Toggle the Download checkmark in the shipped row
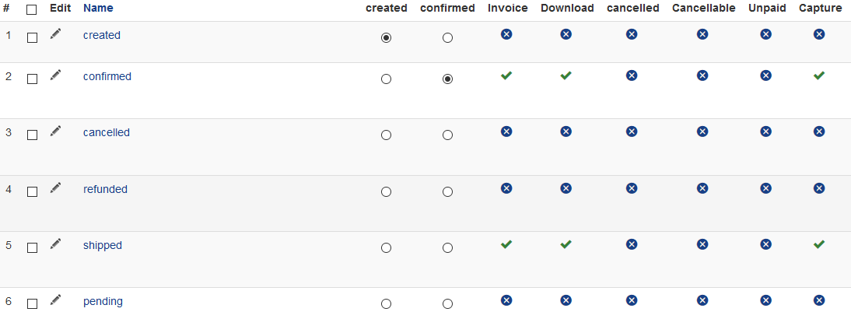Viewport: 851px width, 326px height. click(x=566, y=244)
